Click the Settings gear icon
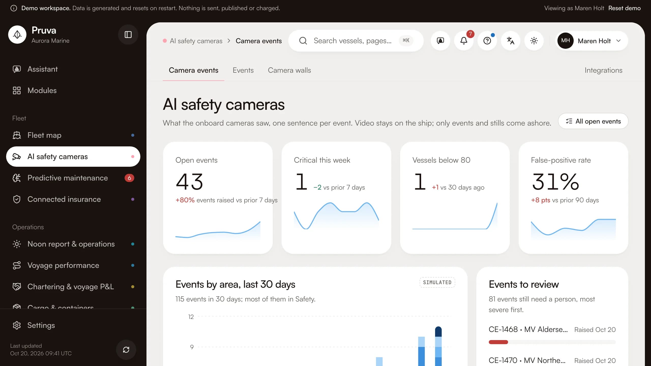The height and width of the screenshot is (366, 651). coord(17,325)
